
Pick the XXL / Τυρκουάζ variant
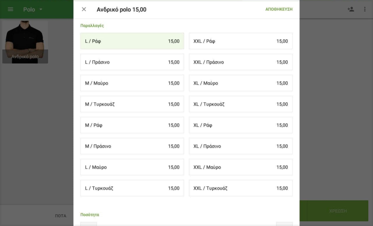pyautogui.click(x=241, y=188)
